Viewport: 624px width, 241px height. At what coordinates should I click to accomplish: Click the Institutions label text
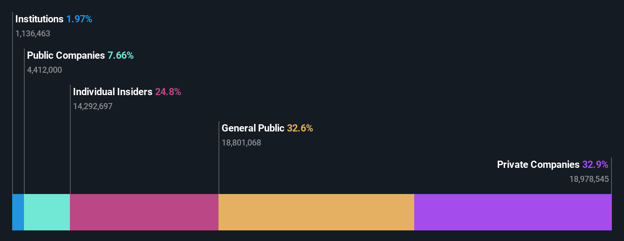pyautogui.click(x=40, y=19)
